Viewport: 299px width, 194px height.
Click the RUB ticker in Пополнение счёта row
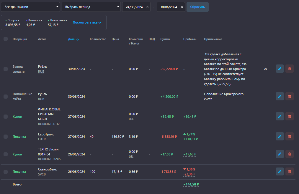pyautogui.click(x=41, y=99)
